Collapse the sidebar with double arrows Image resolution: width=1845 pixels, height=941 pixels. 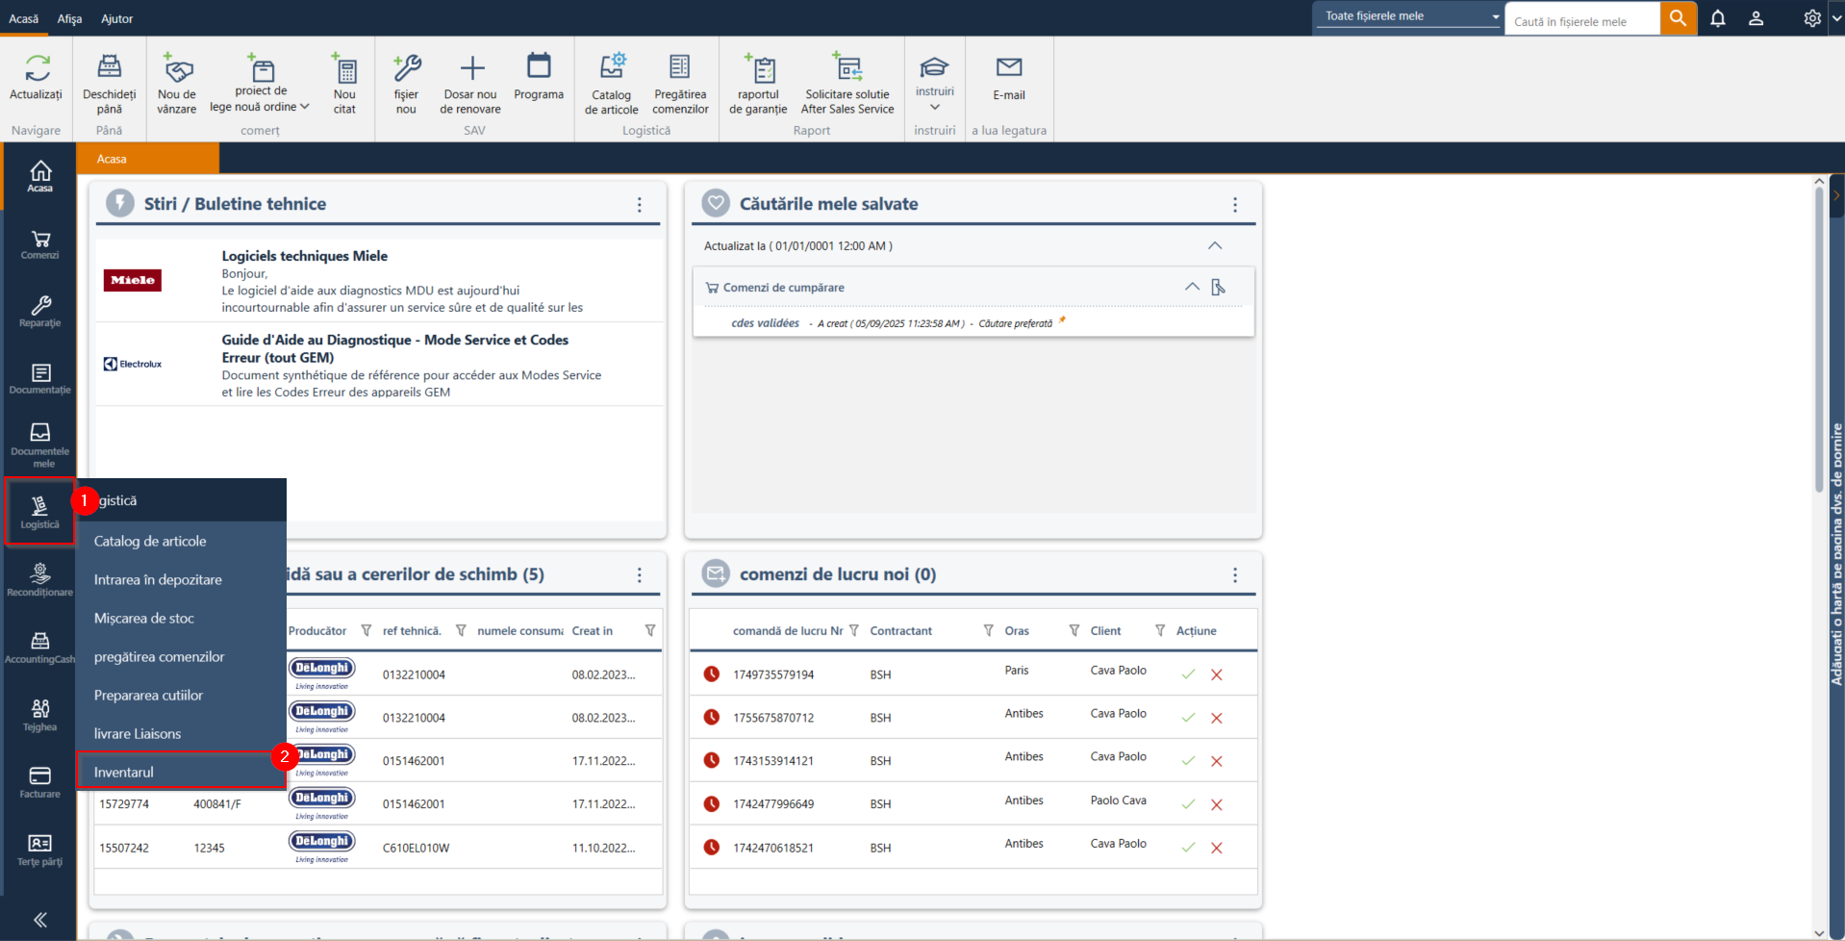(40, 920)
